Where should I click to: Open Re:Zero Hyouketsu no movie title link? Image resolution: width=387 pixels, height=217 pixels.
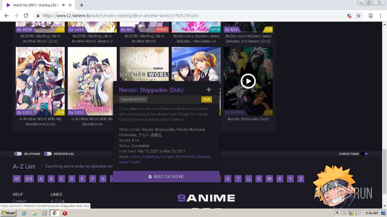pyautogui.click(x=196, y=39)
